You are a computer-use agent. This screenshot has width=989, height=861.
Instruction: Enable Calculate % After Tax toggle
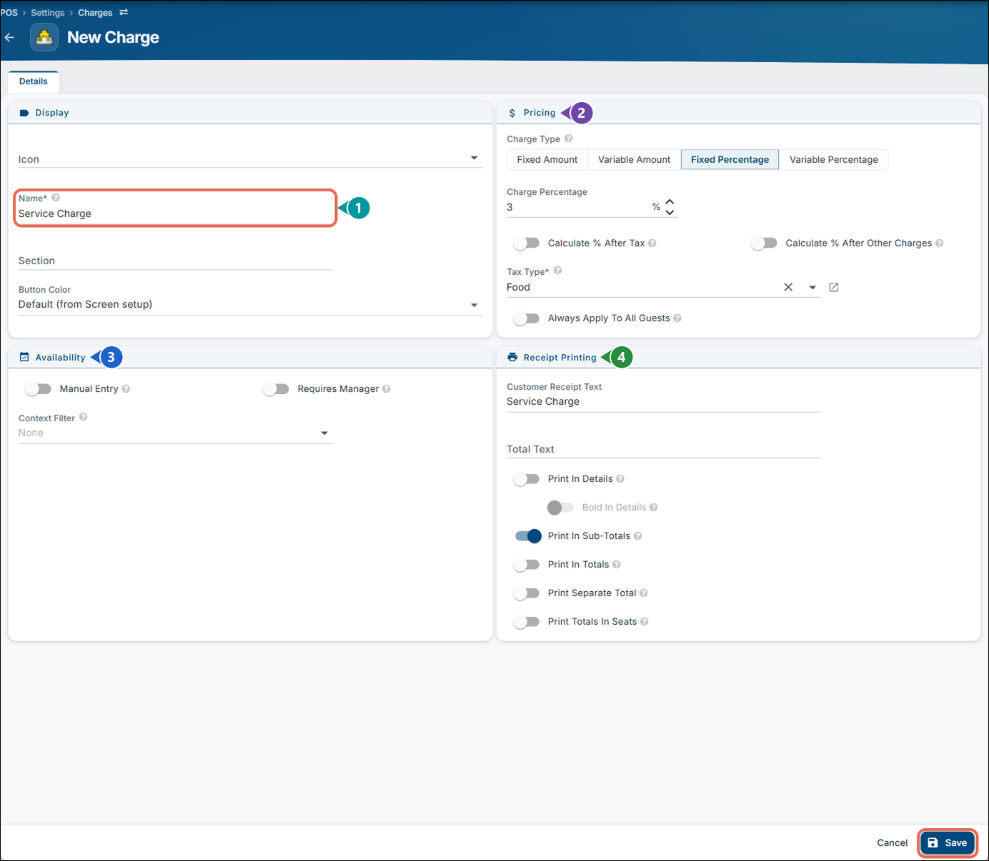[527, 243]
